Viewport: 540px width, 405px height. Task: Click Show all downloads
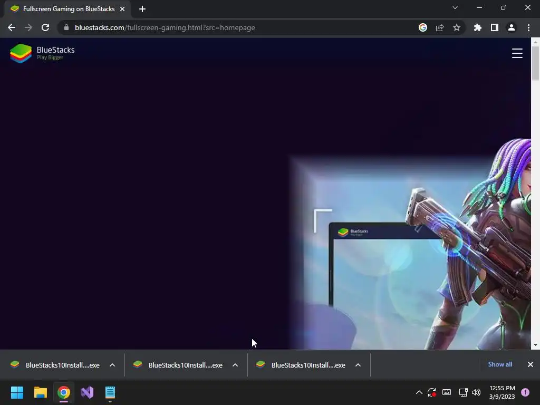pos(500,364)
